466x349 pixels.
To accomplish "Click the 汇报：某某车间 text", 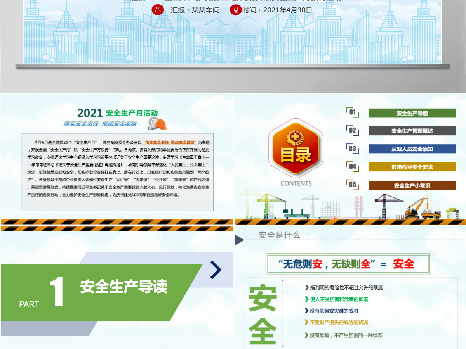I will (195, 10).
